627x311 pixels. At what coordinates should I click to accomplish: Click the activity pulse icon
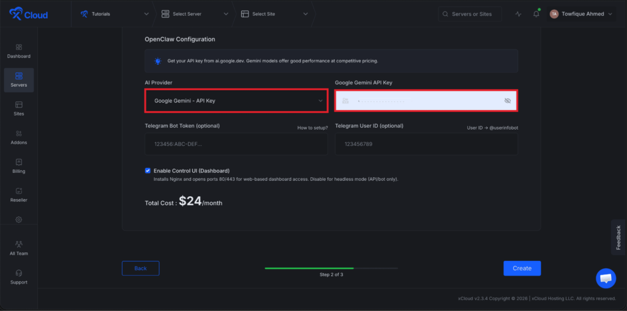click(519, 14)
